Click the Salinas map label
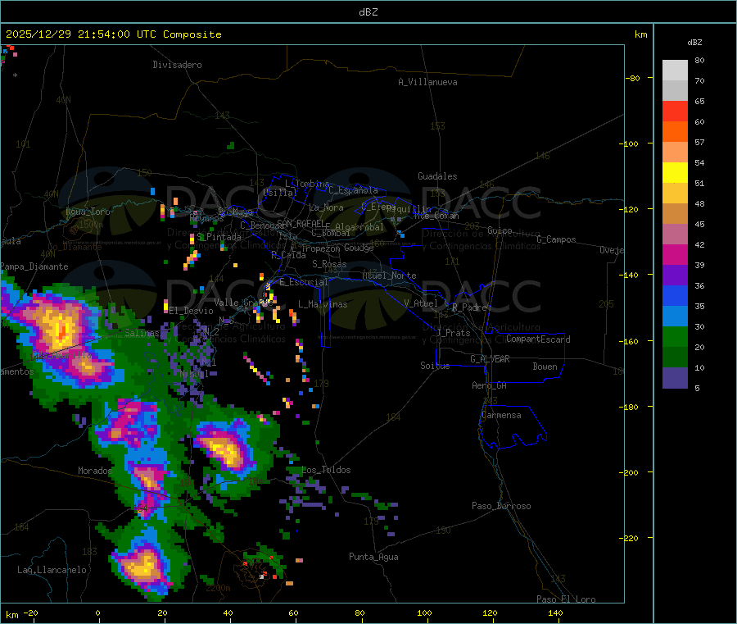This screenshot has width=737, height=624. [142, 333]
